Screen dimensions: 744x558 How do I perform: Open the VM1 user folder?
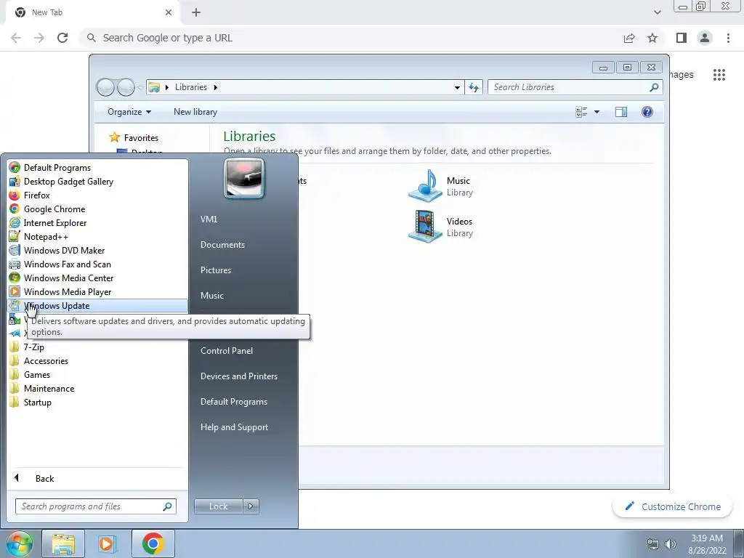(x=209, y=219)
